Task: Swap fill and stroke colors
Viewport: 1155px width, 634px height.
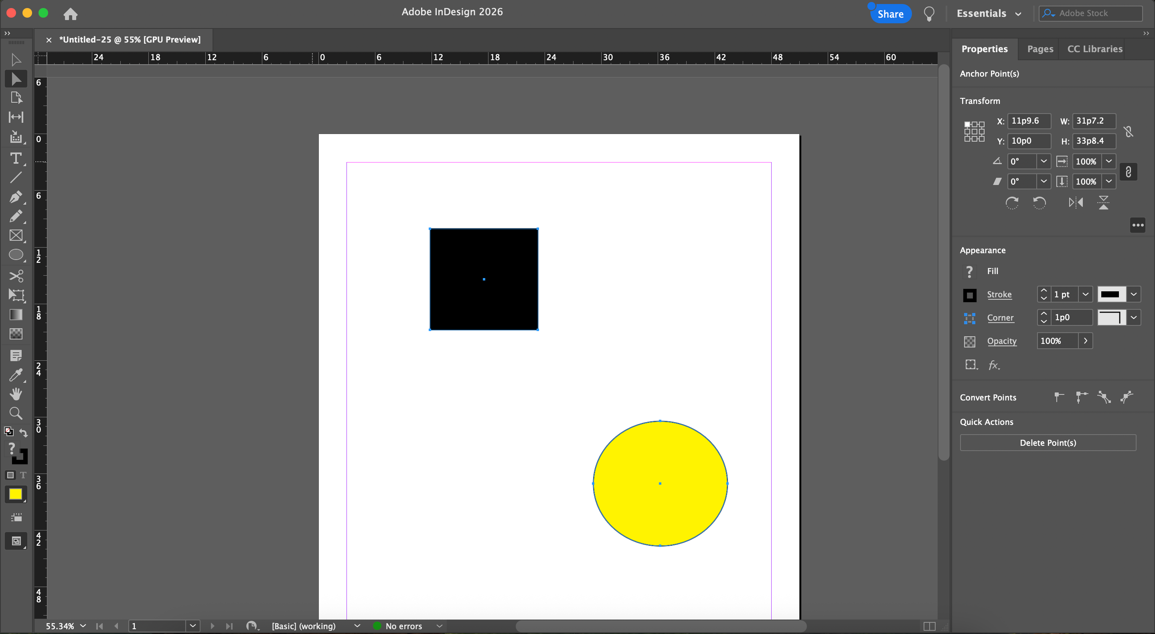Action: click(23, 432)
